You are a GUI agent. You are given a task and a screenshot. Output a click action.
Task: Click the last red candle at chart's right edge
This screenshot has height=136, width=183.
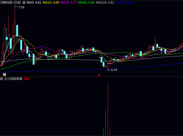click(182, 45)
